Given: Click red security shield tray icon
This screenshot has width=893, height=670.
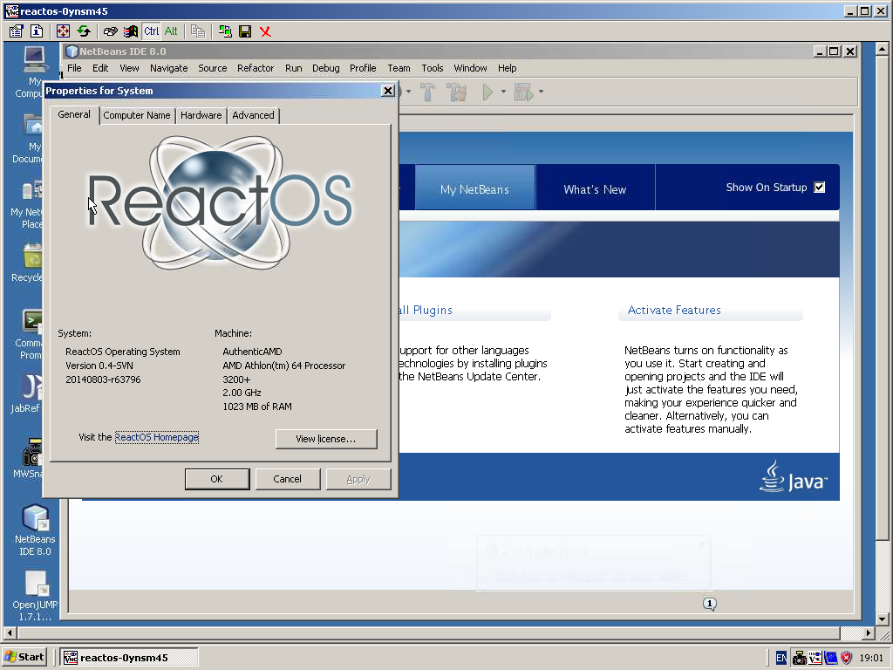Looking at the screenshot, I should [x=846, y=658].
